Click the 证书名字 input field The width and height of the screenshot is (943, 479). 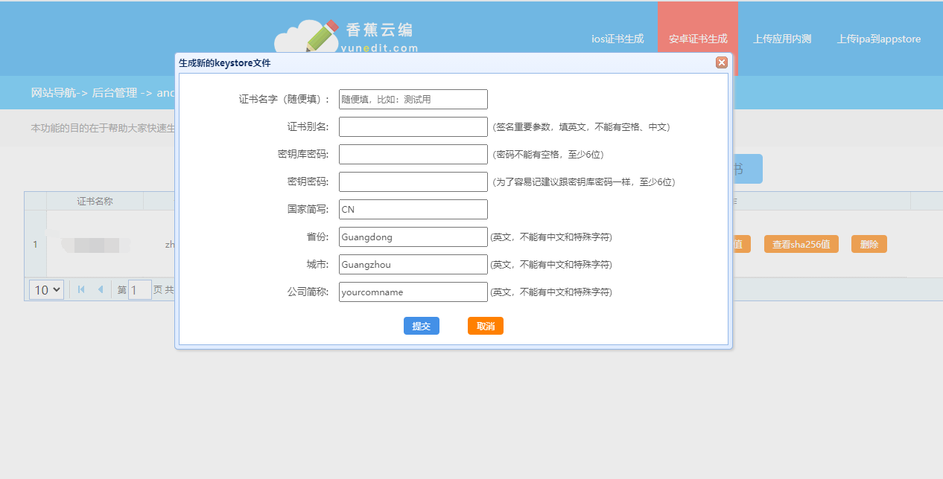tap(413, 100)
